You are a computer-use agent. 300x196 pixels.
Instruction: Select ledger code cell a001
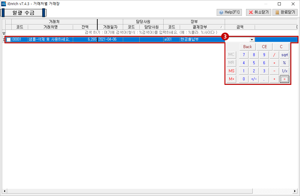(x=172, y=39)
